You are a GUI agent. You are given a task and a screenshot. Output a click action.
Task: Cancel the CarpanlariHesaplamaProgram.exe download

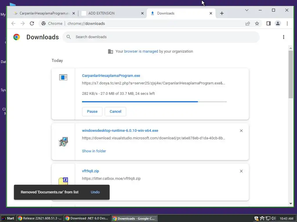tap(115, 112)
